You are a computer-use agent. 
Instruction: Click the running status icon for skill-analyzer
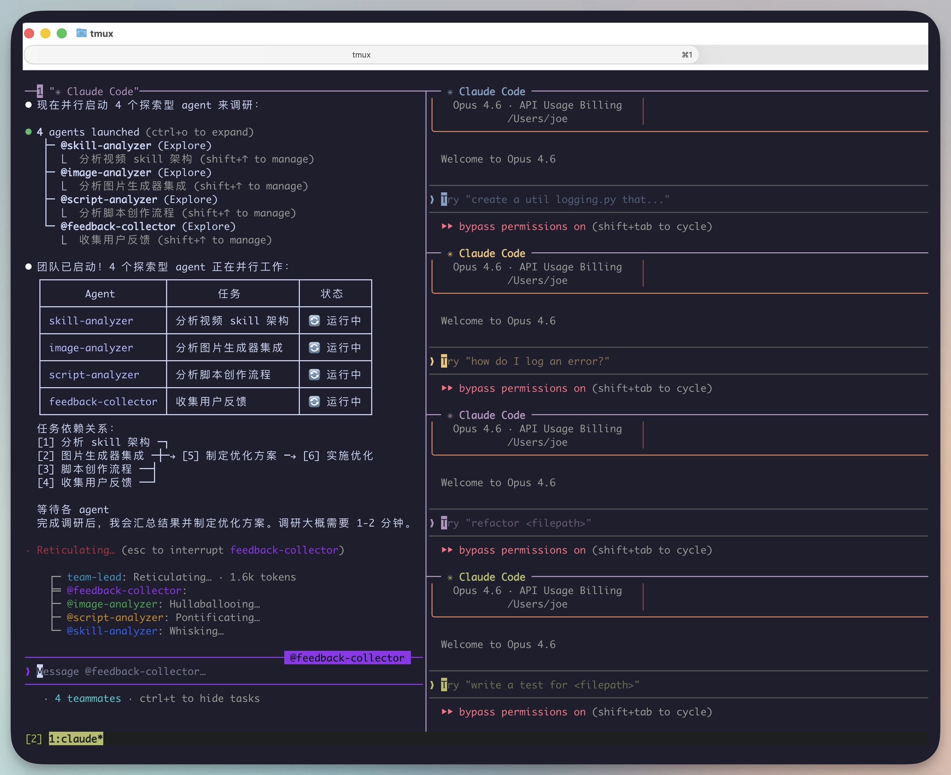(314, 320)
